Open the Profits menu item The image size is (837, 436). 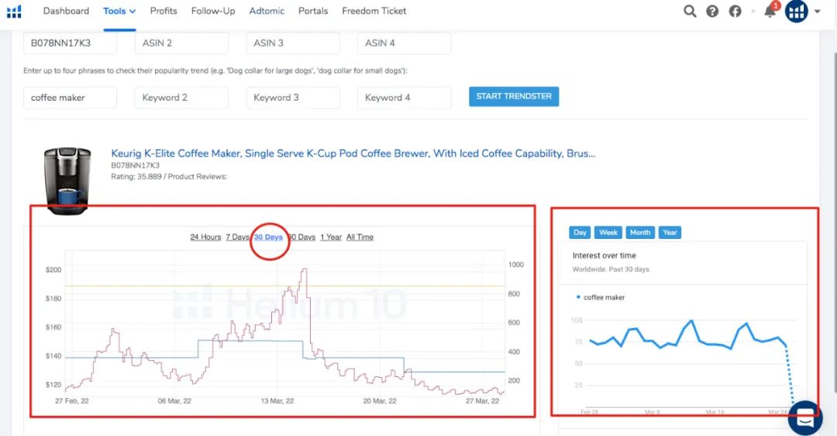click(x=164, y=11)
